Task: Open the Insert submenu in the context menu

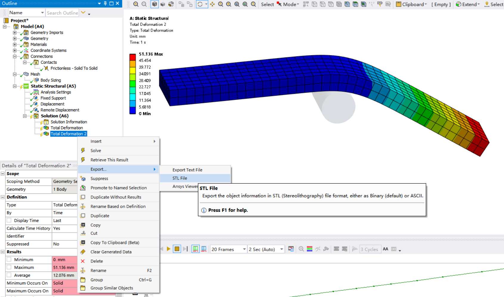Action: click(119, 141)
